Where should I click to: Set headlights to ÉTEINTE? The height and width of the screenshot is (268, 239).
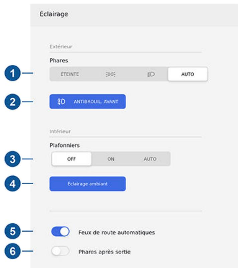[70, 74]
